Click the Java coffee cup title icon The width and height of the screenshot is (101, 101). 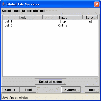[4, 4]
